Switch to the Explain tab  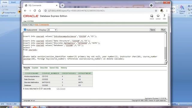(x=35, y=68)
